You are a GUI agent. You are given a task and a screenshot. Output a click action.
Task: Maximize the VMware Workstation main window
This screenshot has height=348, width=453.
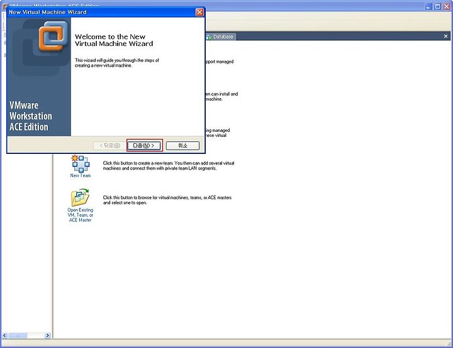click(438, 6)
